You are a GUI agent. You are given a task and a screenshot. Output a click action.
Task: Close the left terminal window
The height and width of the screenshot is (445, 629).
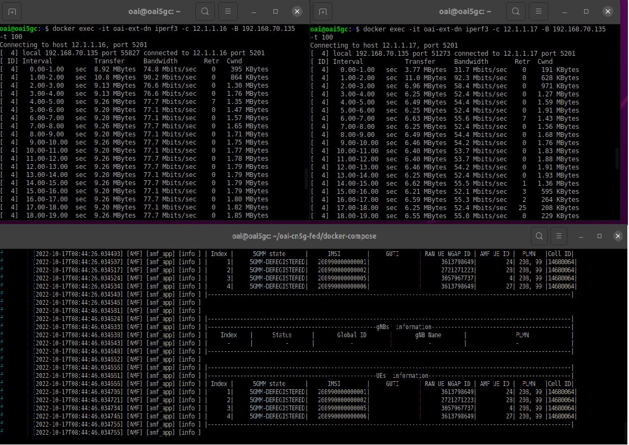(297, 11)
